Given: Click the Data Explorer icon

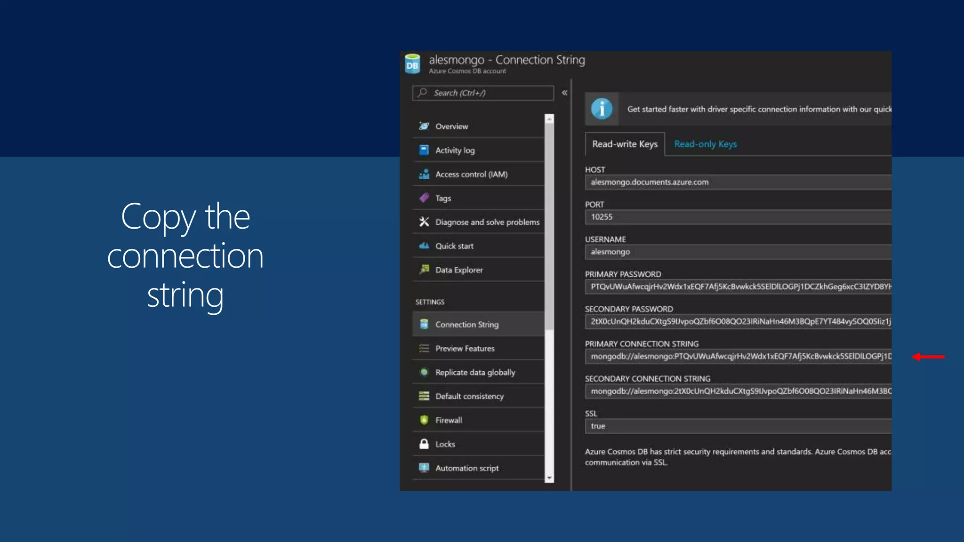Looking at the screenshot, I should coord(424,270).
